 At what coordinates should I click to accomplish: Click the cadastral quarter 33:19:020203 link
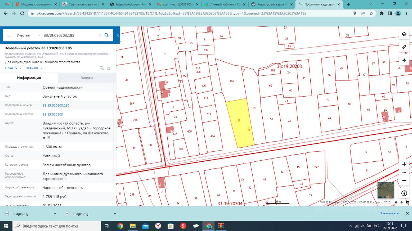pyautogui.click(x=53, y=114)
